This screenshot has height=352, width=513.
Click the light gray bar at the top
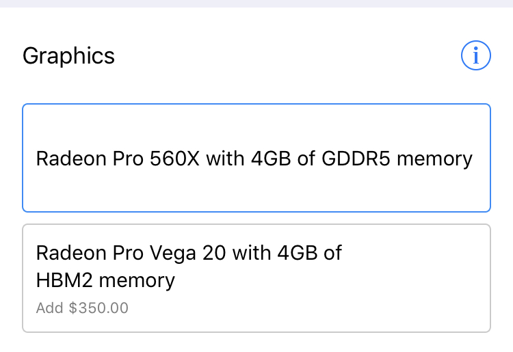256,3
